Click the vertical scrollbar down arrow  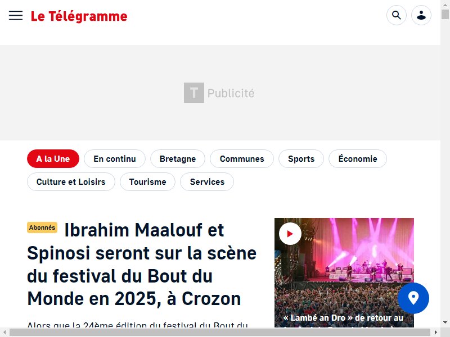pyautogui.click(x=445, y=322)
